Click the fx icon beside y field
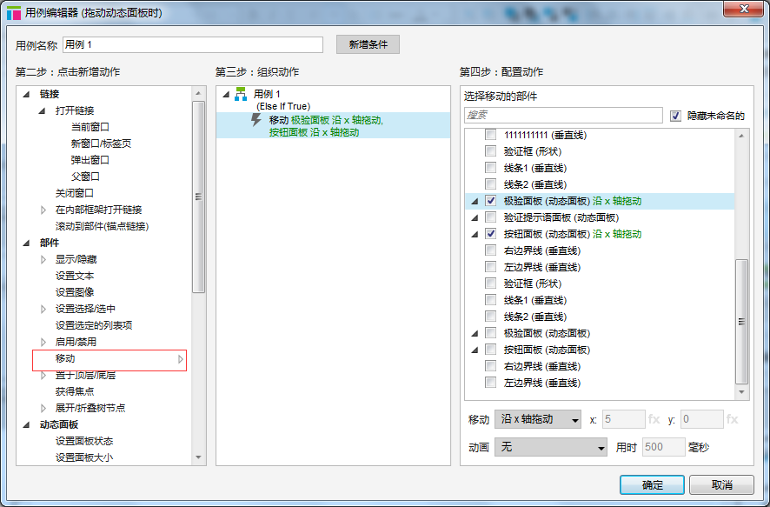 [x=732, y=419]
